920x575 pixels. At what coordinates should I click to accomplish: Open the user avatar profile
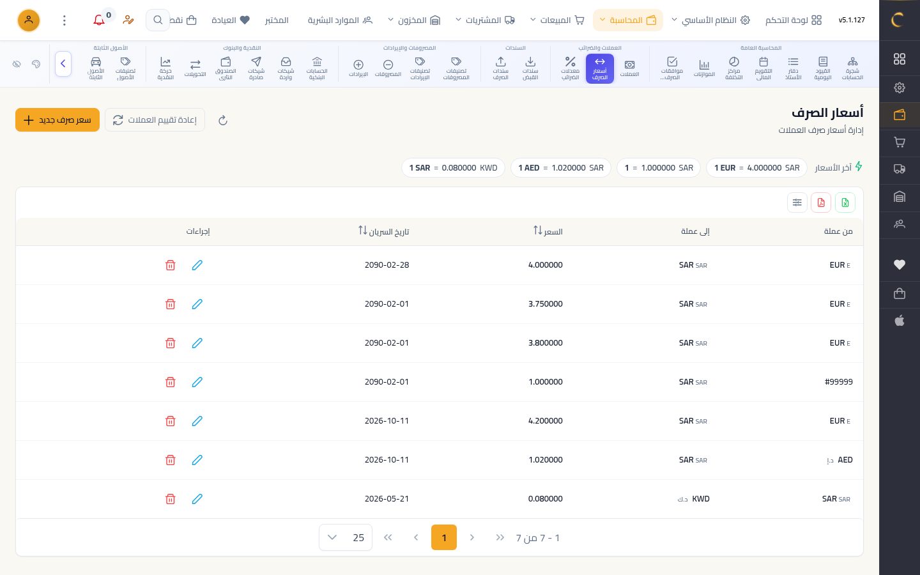(x=29, y=20)
